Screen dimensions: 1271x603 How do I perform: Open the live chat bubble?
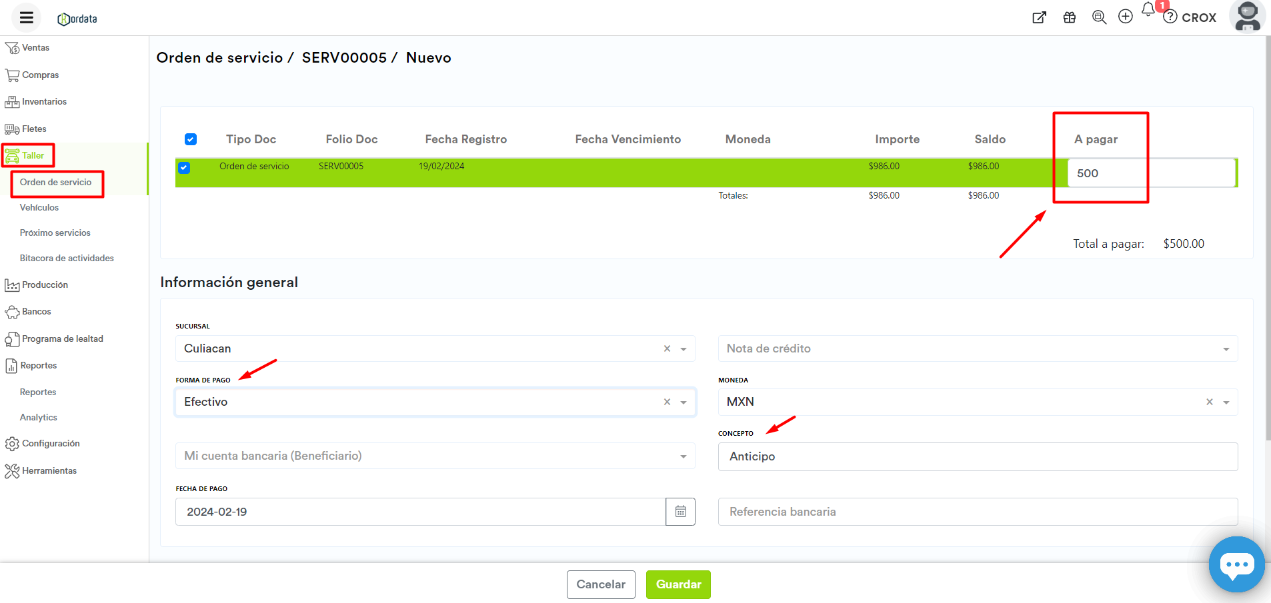pyautogui.click(x=1236, y=565)
